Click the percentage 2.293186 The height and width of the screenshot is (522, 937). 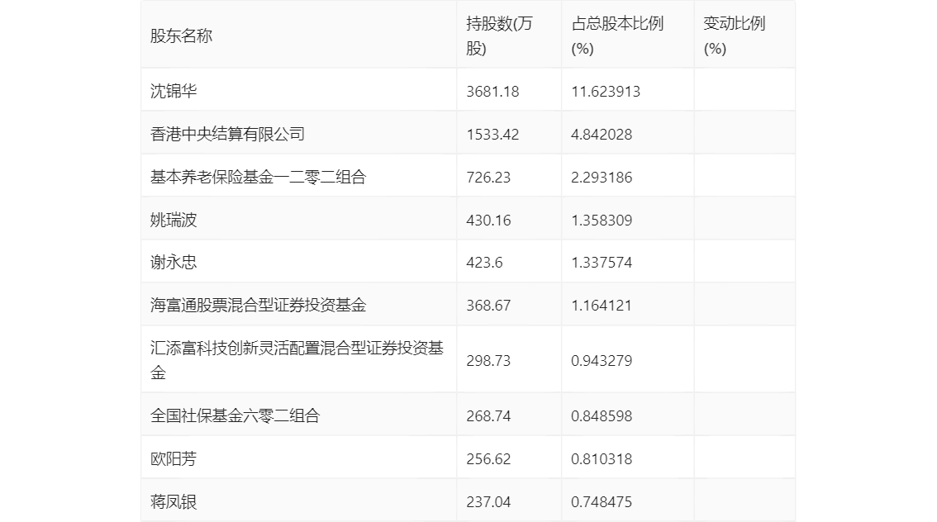tap(602, 178)
